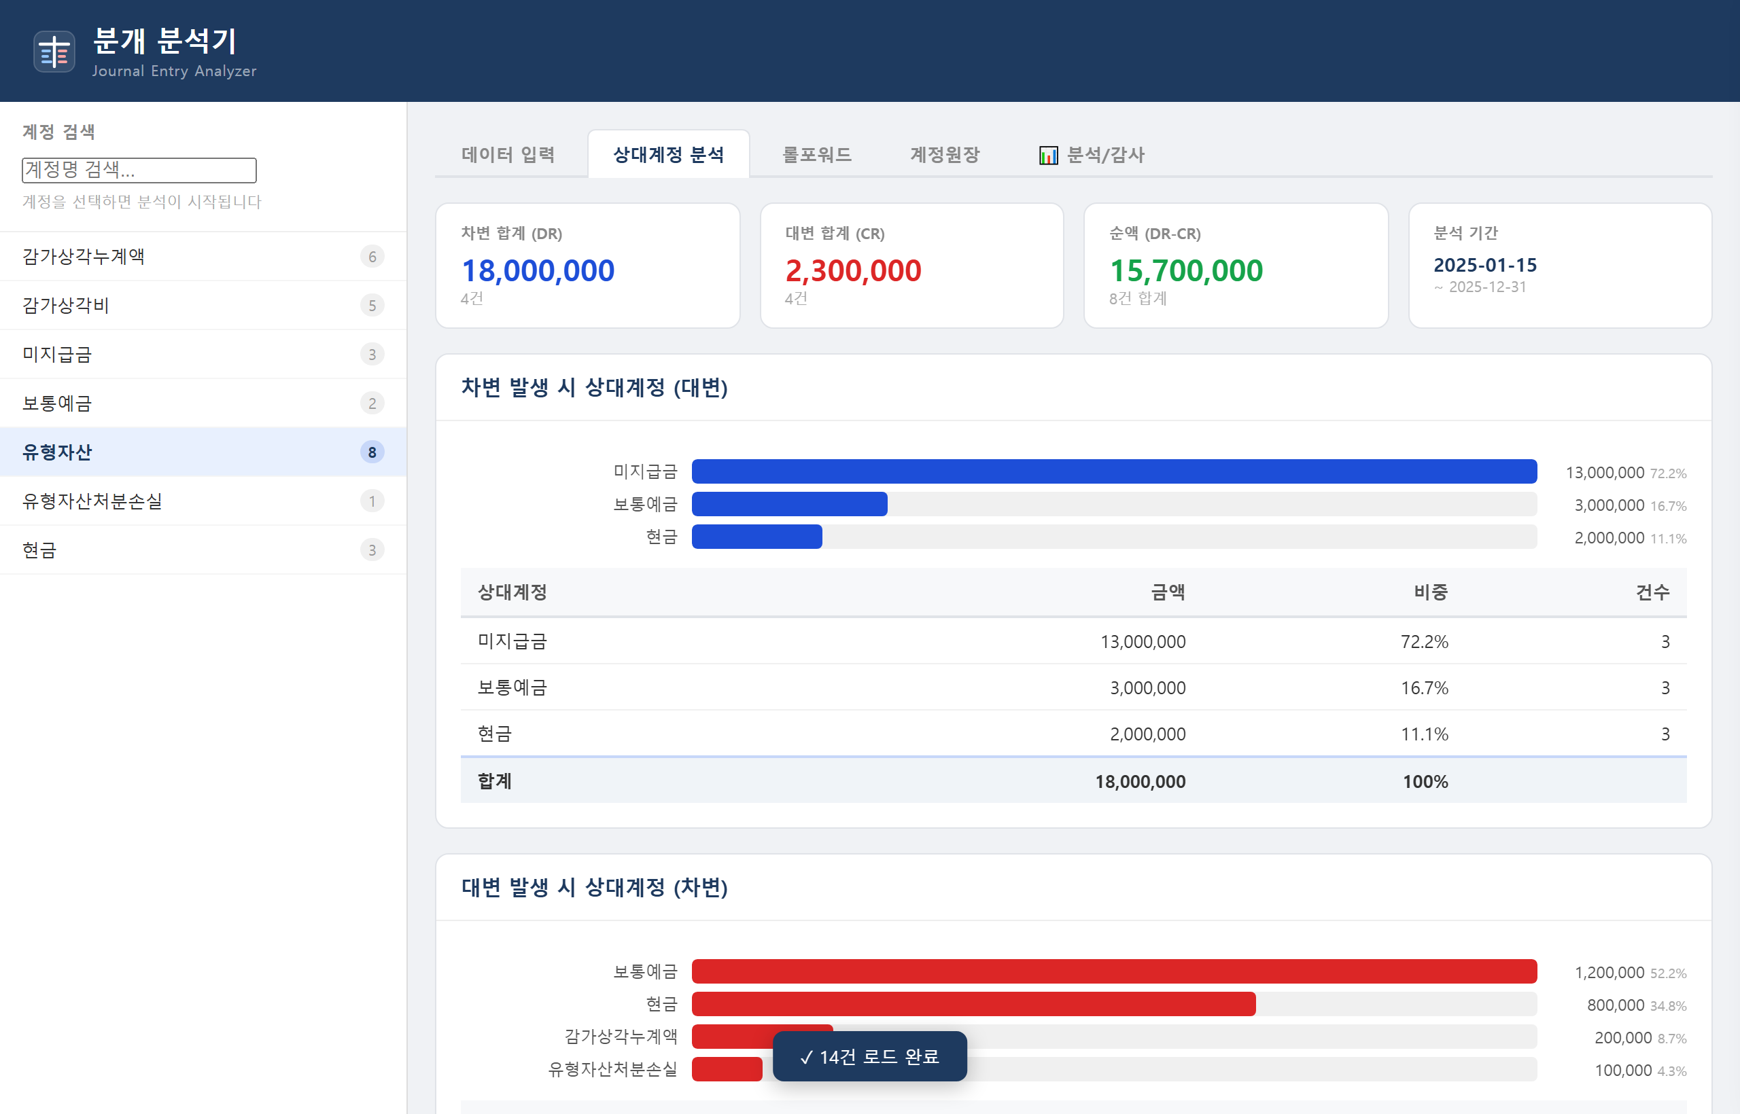
Task: Click the 유형자산처분손실 label in credit chart
Action: coord(612,1069)
